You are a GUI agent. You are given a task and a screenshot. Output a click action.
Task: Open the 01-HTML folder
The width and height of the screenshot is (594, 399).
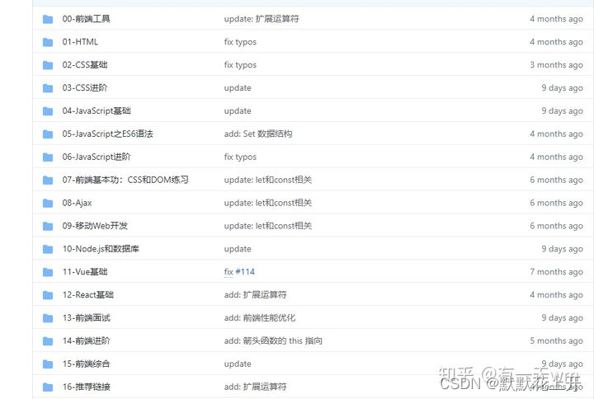click(x=80, y=42)
